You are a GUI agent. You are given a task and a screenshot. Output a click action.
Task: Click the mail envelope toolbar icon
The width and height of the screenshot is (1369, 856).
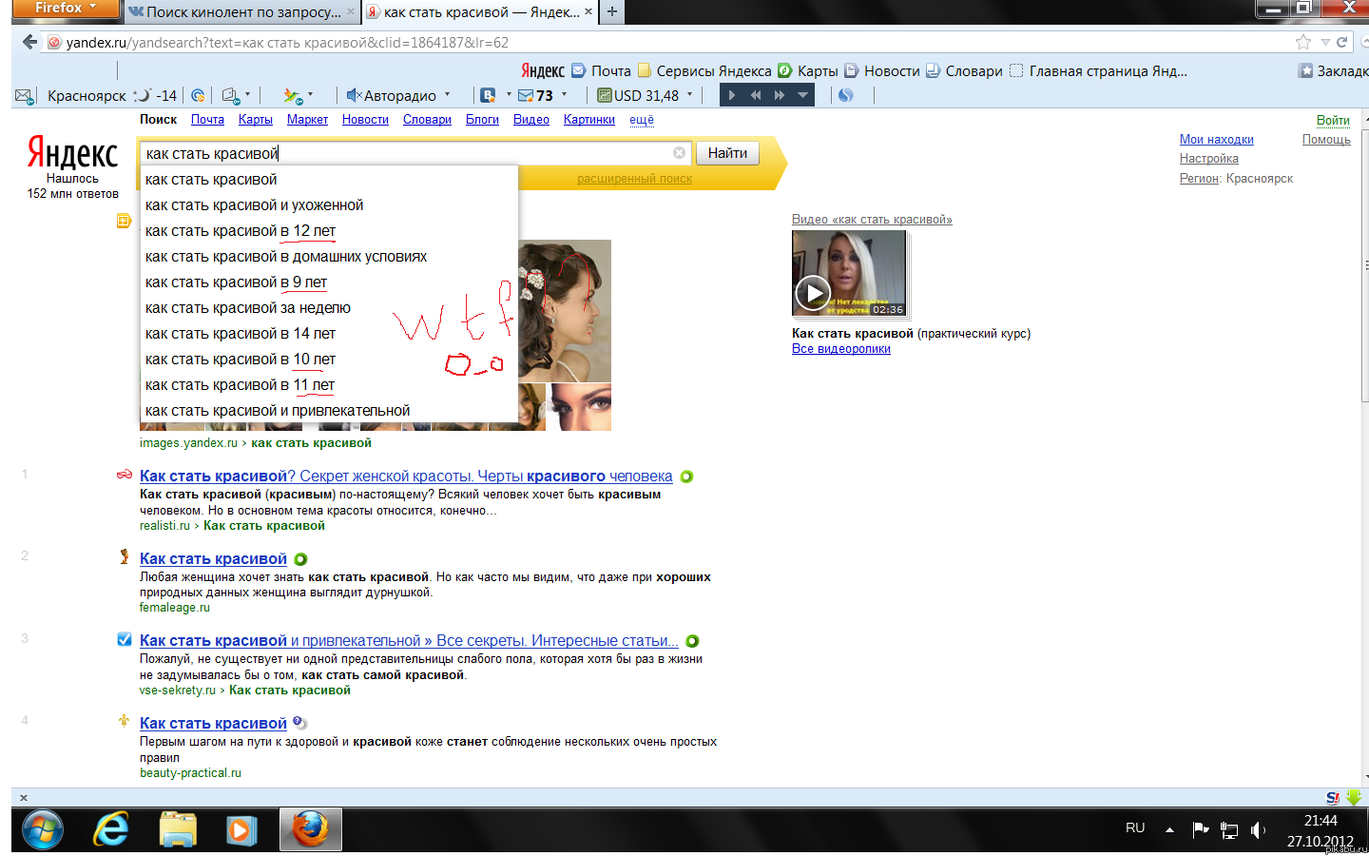coord(24,95)
